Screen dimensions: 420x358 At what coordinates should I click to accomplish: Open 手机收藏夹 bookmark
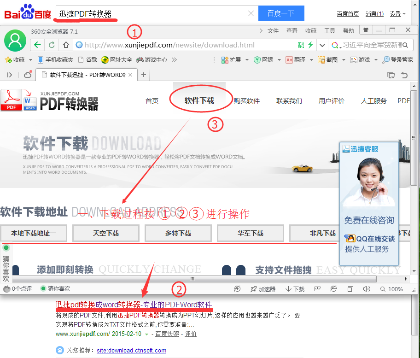pos(55,60)
